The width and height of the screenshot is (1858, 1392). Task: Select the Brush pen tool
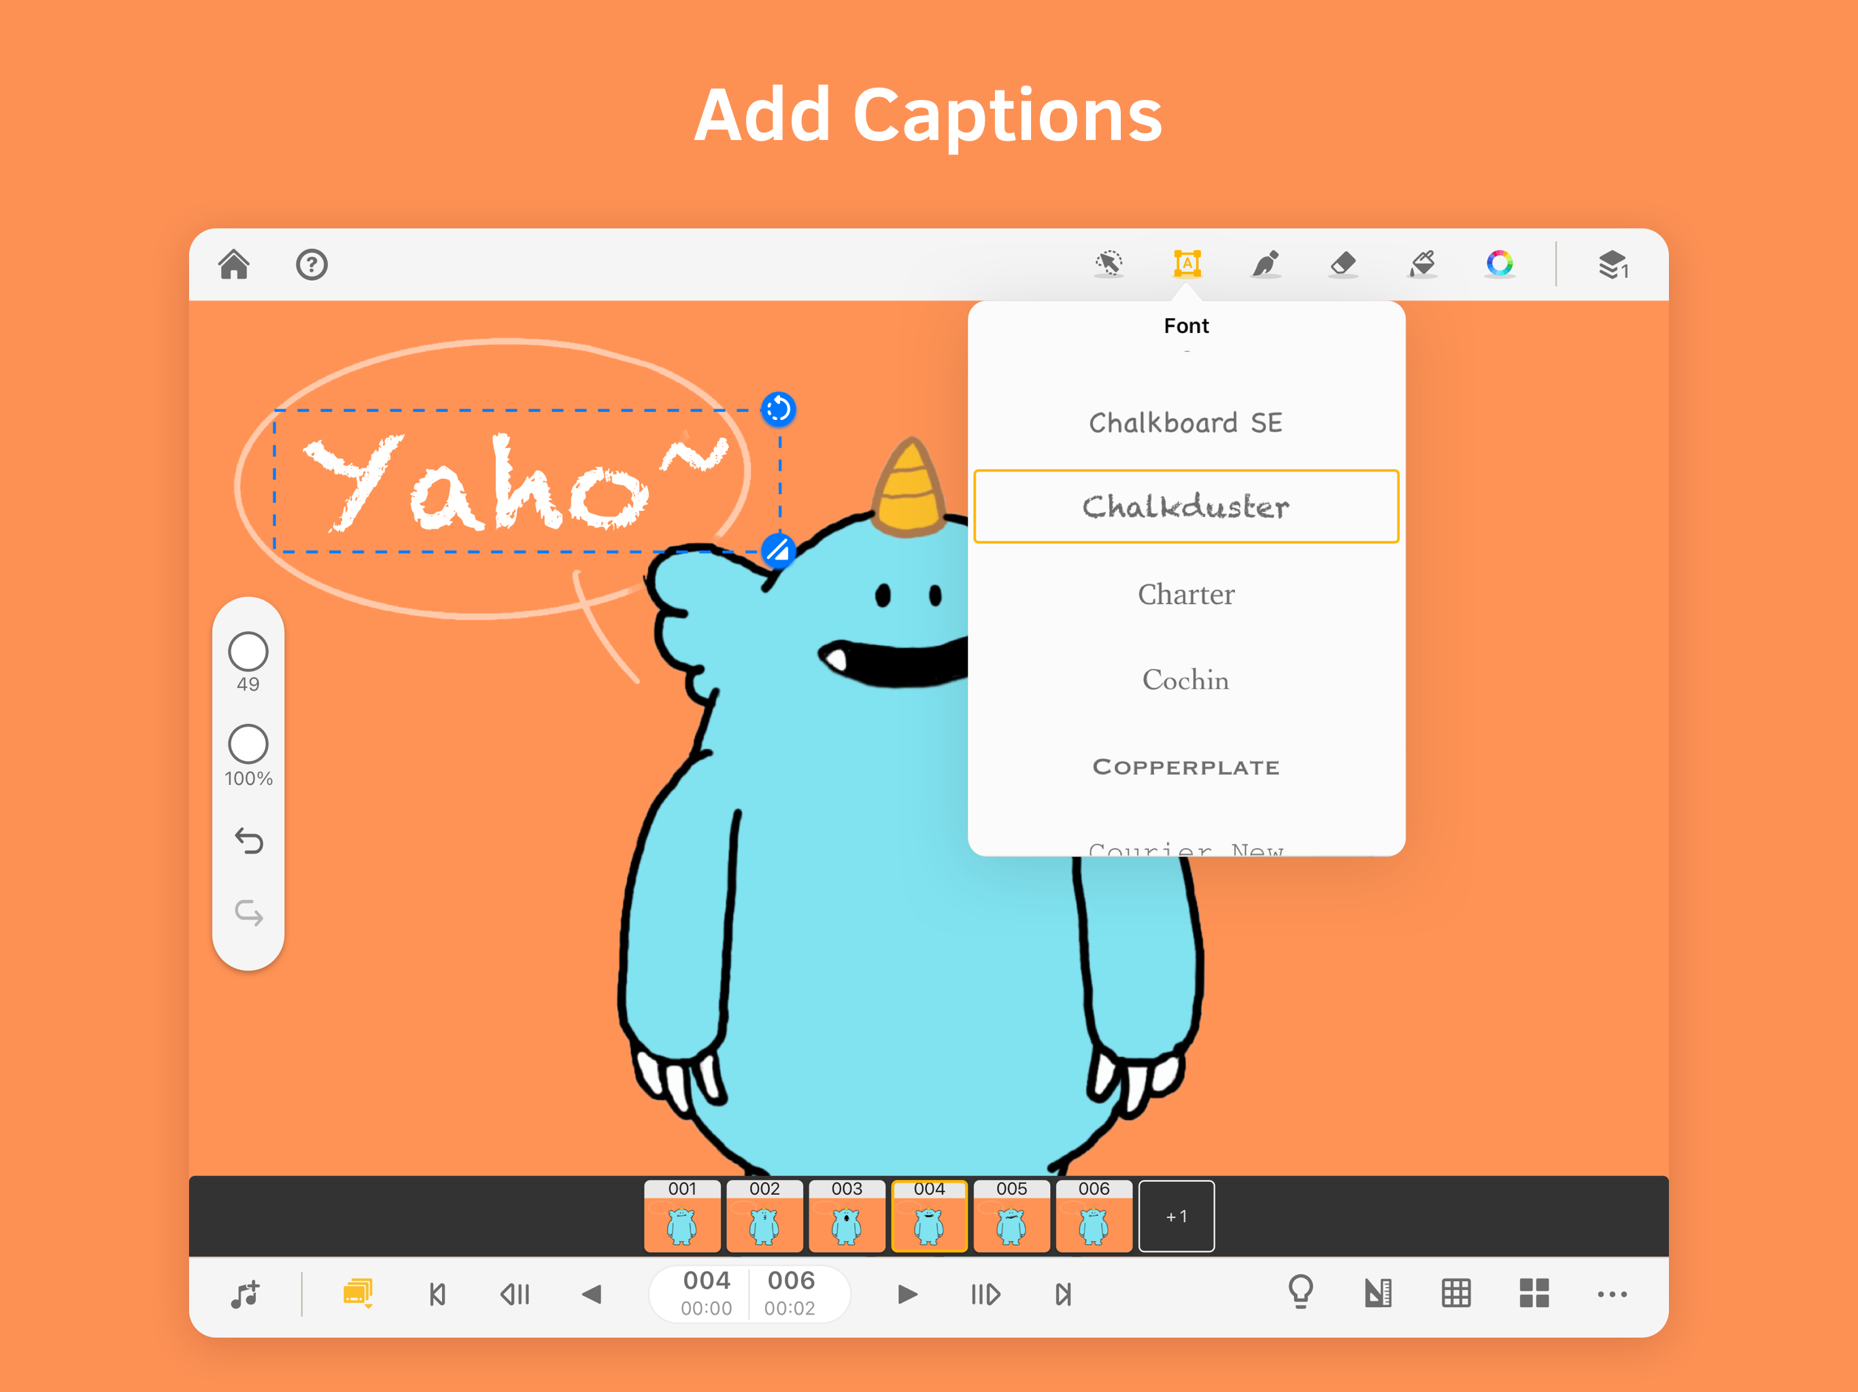pyautogui.click(x=1265, y=264)
